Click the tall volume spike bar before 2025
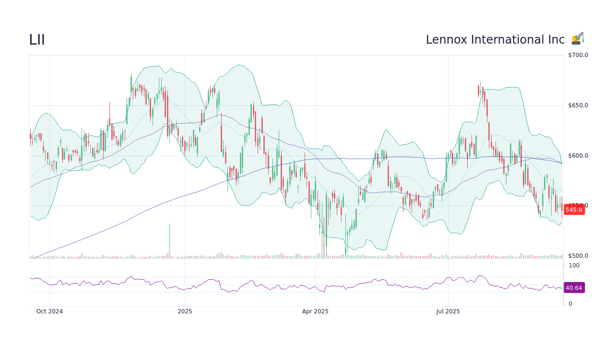This screenshot has height=345, width=614. [x=169, y=241]
